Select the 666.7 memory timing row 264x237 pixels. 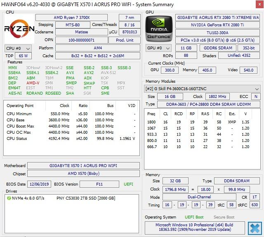(x=202, y=147)
